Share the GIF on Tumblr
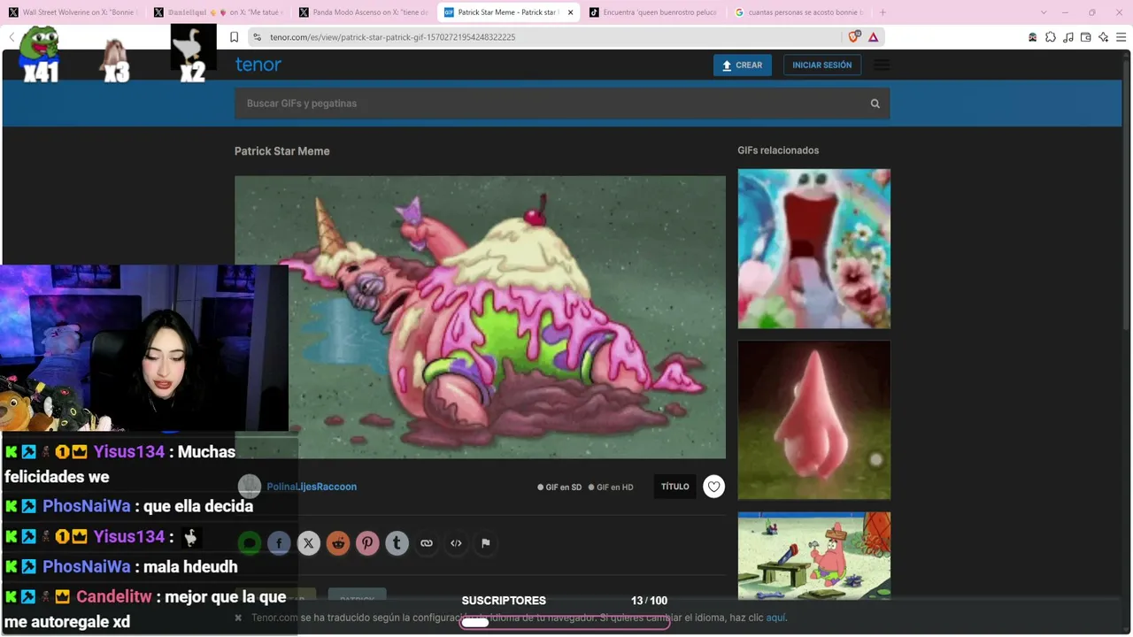1133x637 pixels. click(397, 543)
